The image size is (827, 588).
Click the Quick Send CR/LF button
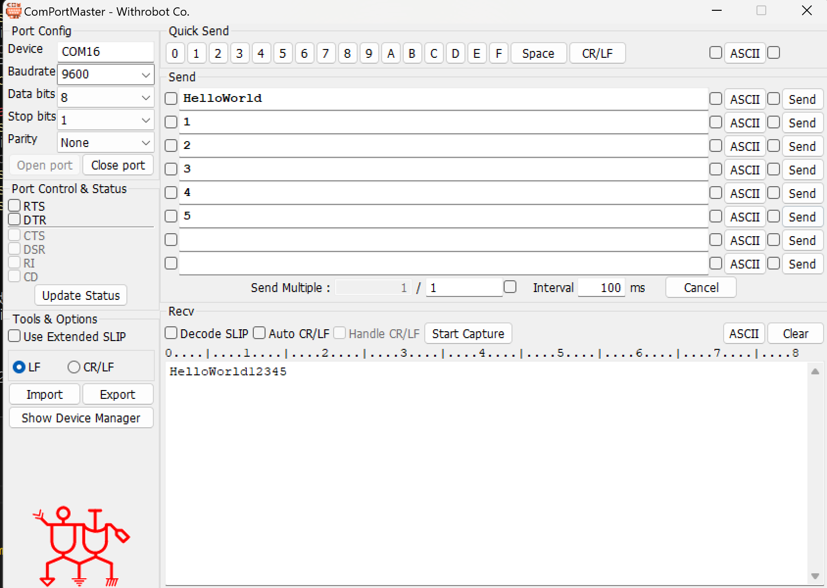(x=597, y=53)
